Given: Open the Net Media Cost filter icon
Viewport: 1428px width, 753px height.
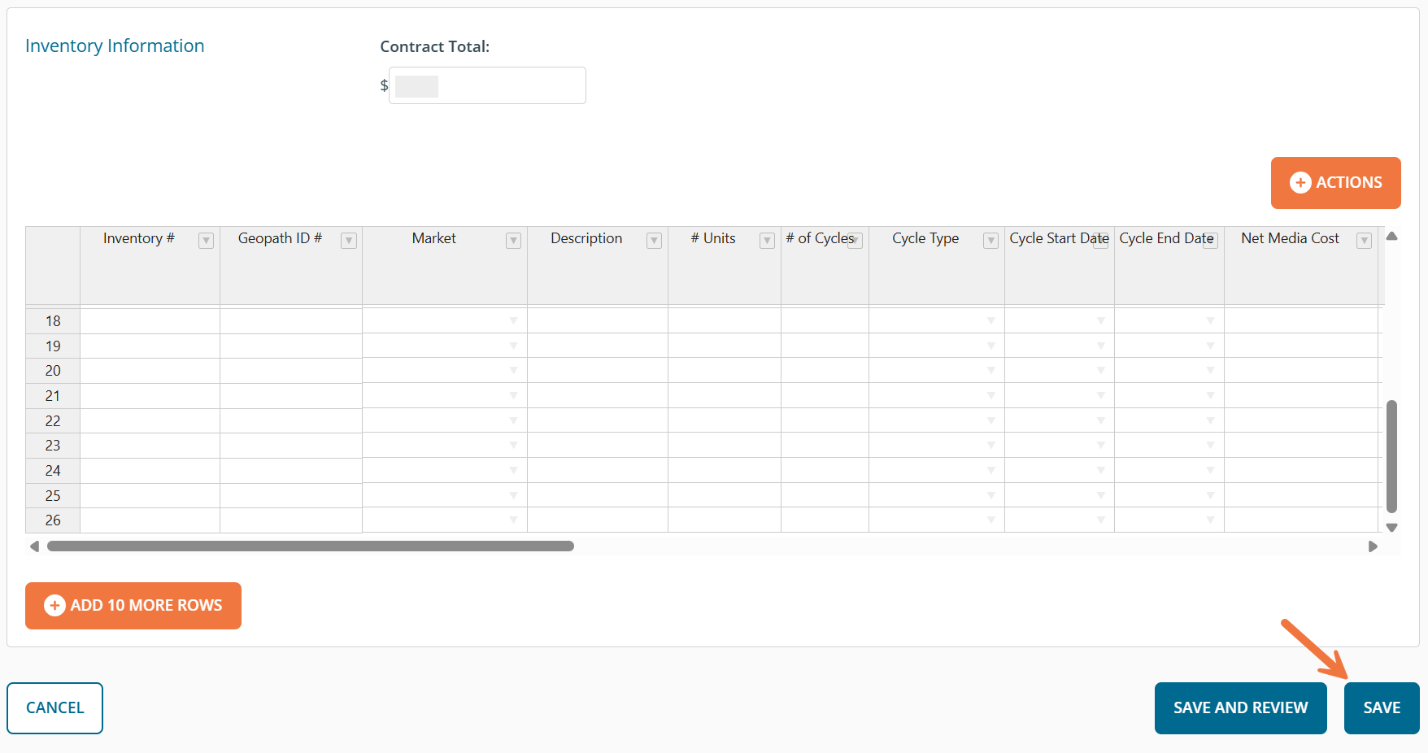Looking at the screenshot, I should click(1365, 241).
